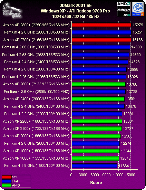The height and width of the screenshot is (190, 146).
Task: Click the green Athlon XP 1800+ bar
Action: (x=95, y=158)
